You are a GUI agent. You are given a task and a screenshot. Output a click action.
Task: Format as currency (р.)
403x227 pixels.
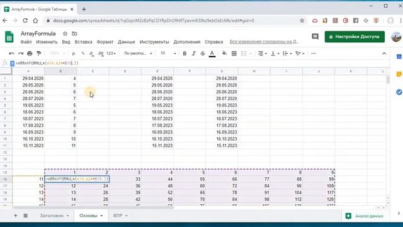(74, 54)
